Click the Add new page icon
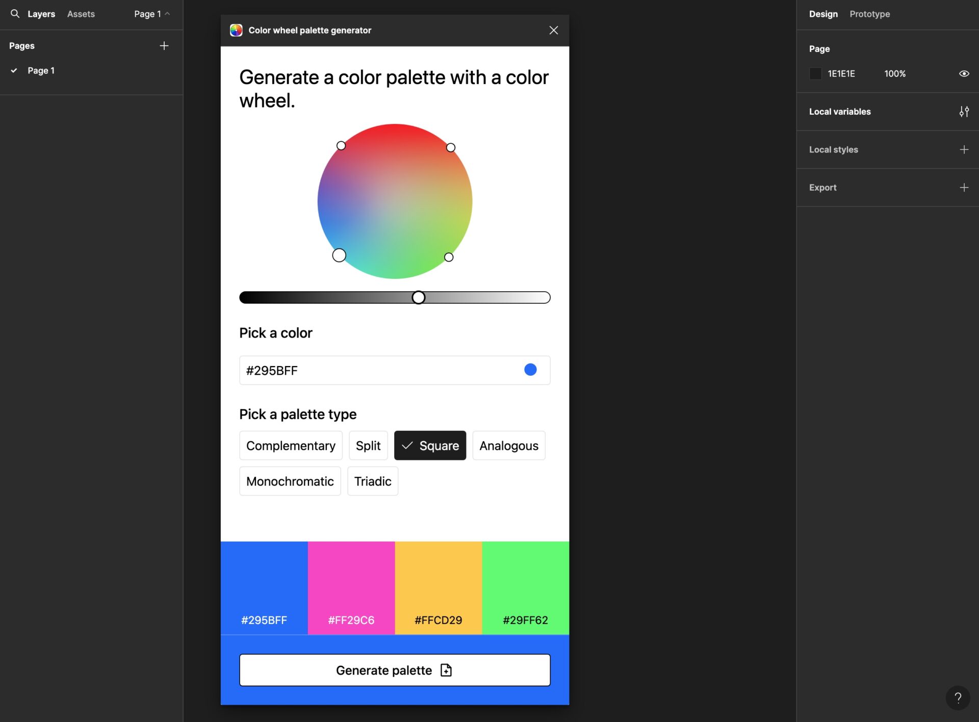 164,45
